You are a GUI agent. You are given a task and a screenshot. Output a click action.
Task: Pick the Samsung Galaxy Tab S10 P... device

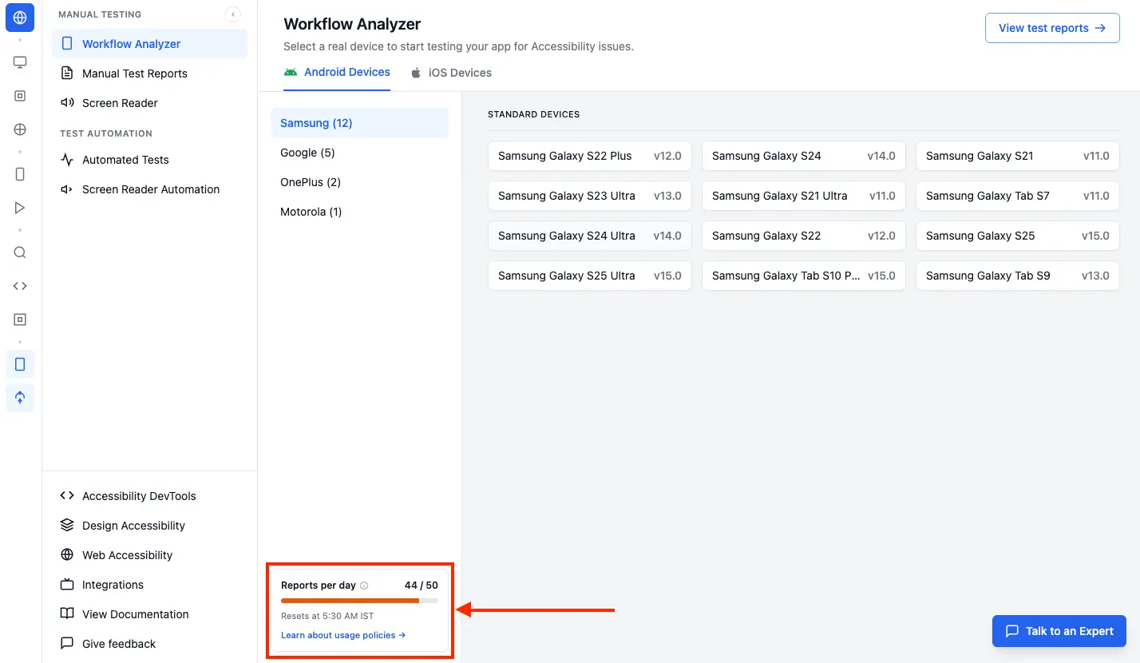pyautogui.click(x=804, y=276)
